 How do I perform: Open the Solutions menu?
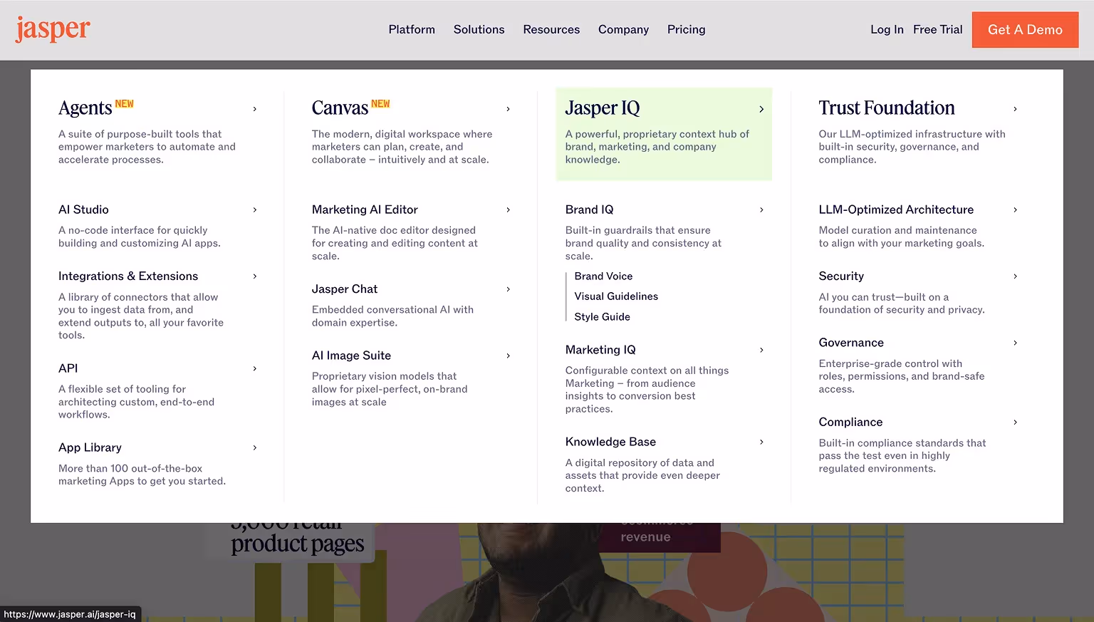[x=479, y=29]
